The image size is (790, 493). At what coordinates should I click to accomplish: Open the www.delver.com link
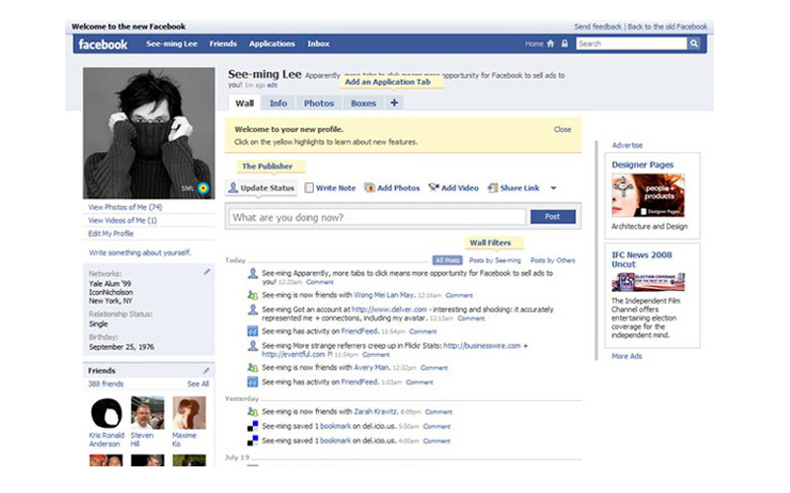click(x=389, y=310)
